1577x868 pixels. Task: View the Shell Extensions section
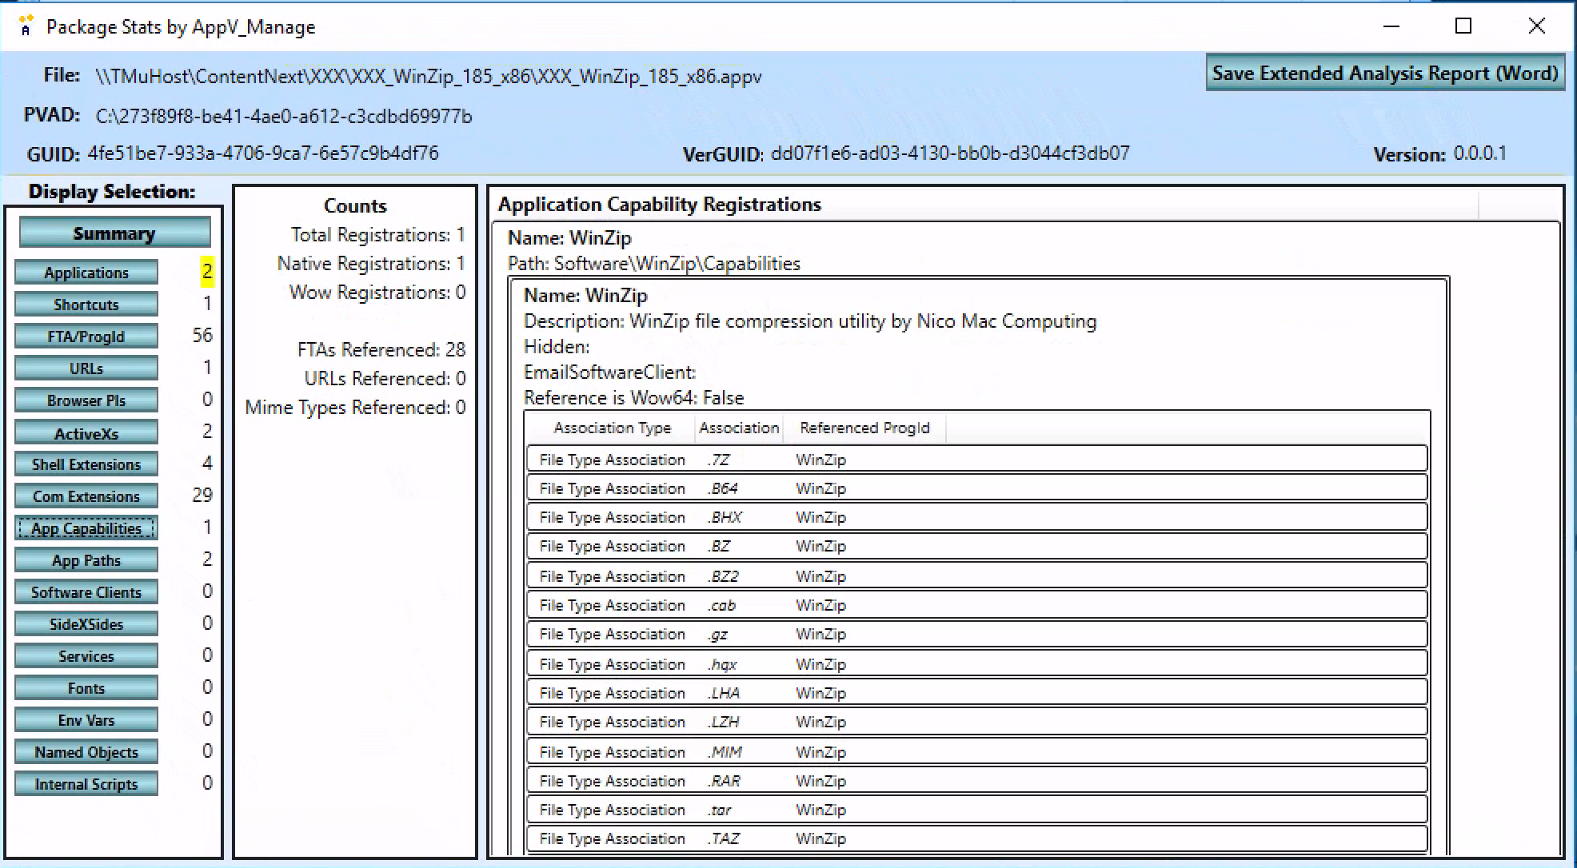click(x=86, y=464)
